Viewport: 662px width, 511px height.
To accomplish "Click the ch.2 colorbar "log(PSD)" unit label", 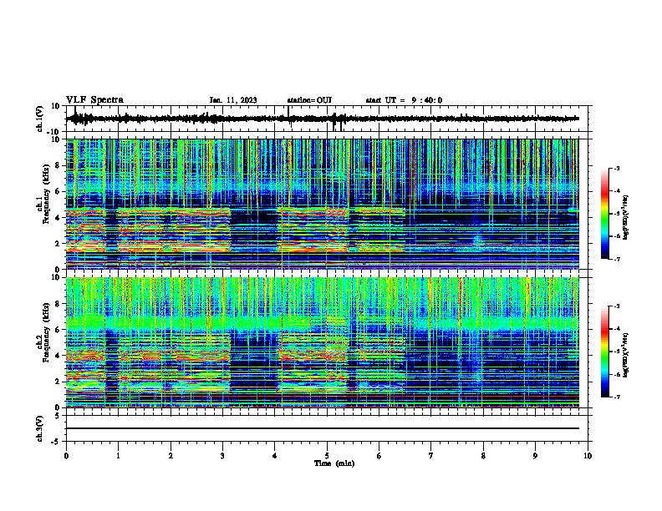I will click(x=626, y=355).
